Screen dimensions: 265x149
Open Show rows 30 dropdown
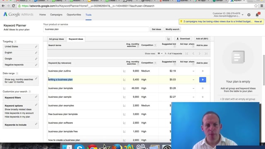point(160,53)
